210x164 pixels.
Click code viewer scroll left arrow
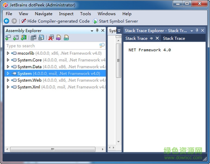tap(110, 148)
